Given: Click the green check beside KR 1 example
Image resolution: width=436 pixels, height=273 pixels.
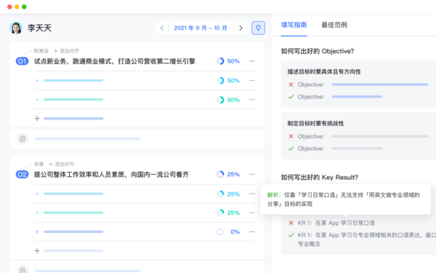Looking at the screenshot, I should click(291, 235).
